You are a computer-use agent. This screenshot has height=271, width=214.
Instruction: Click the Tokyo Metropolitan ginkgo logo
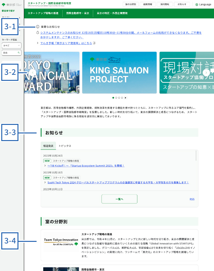click(3, 5)
